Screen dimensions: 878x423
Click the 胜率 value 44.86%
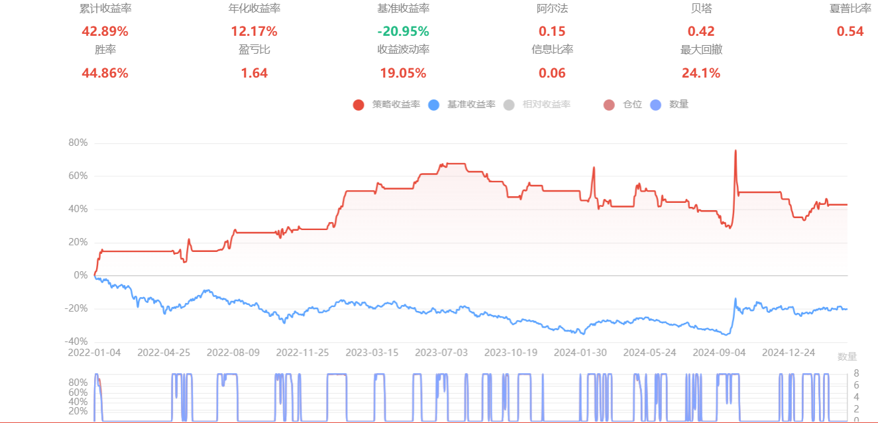pos(105,73)
